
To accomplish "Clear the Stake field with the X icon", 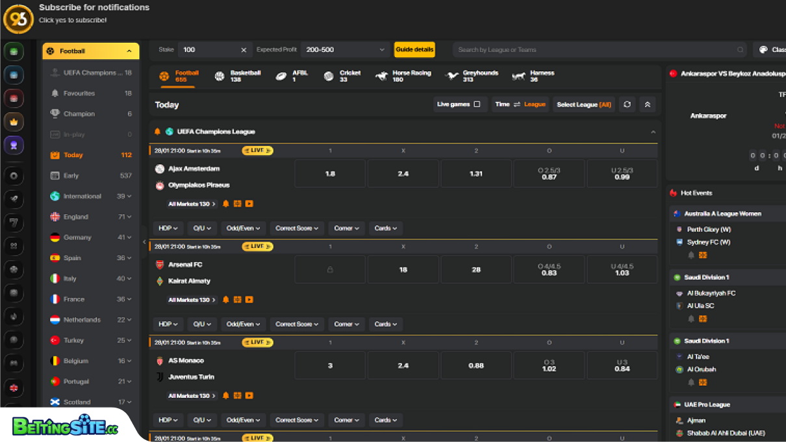I will pyautogui.click(x=244, y=50).
